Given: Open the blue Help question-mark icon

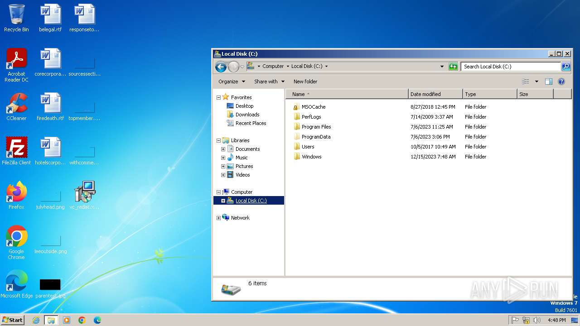Looking at the screenshot, I should 561,81.
